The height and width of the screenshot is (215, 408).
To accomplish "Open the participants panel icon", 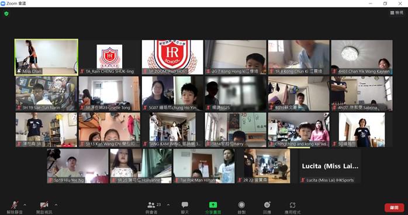I will [151, 205].
